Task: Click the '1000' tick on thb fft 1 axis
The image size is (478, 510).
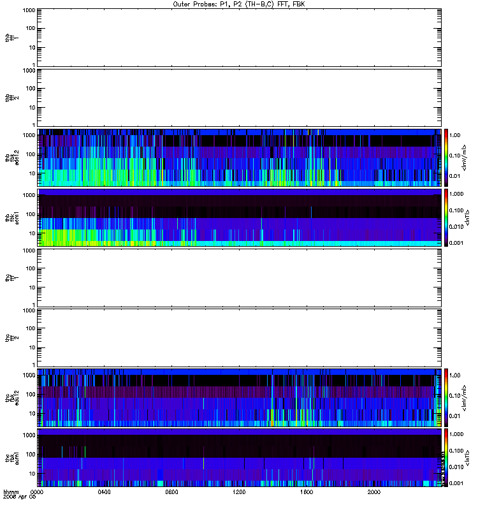Action: [x=29, y=10]
